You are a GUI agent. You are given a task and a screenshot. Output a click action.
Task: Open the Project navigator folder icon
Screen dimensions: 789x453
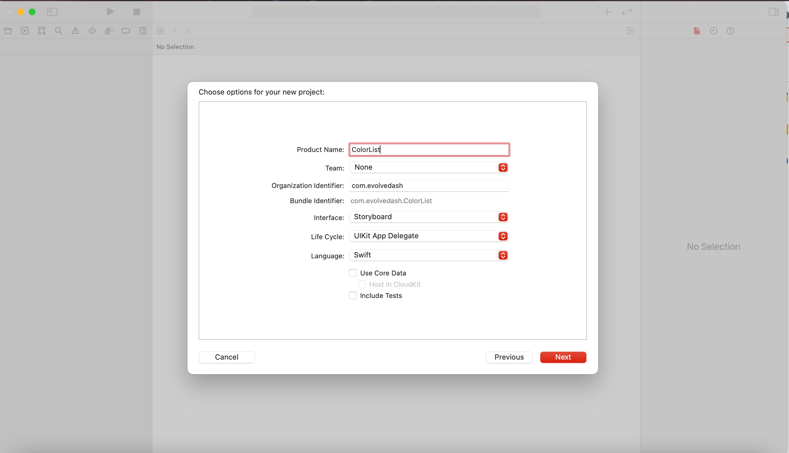pos(8,30)
